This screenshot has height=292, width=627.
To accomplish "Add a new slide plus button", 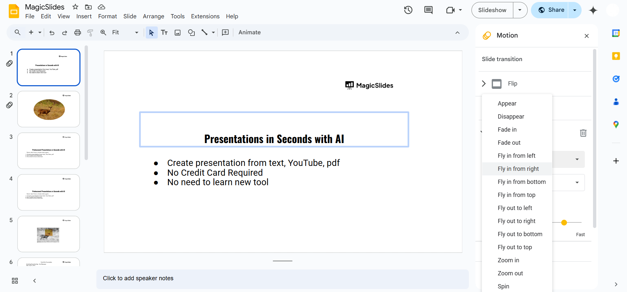I will click(x=31, y=32).
